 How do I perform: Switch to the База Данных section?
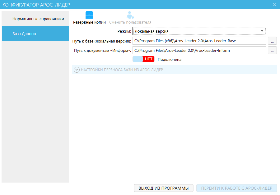[35, 34]
